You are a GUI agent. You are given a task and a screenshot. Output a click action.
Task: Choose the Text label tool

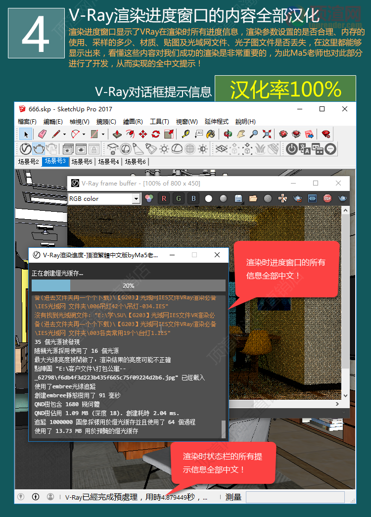[x=198, y=134]
